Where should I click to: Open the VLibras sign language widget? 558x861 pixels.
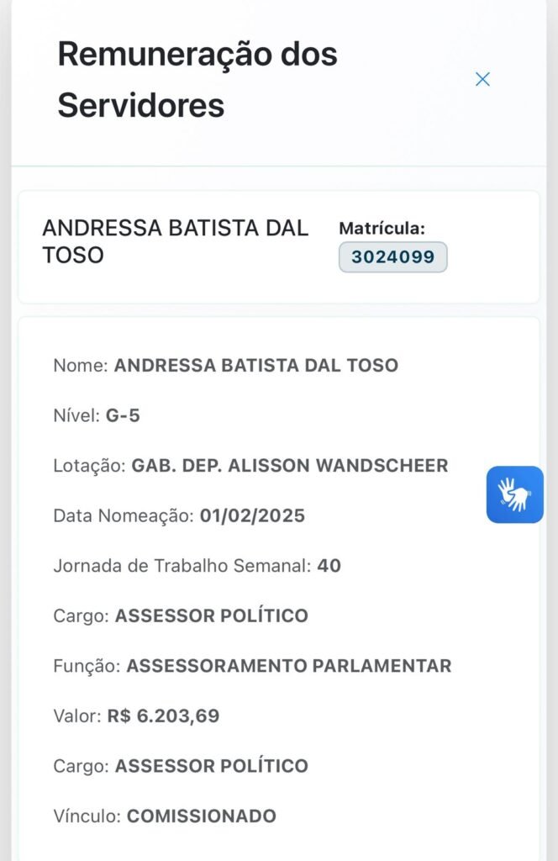pos(514,495)
